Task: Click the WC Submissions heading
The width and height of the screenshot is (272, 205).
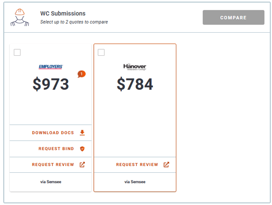Action: pyautogui.click(x=63, y=14)
